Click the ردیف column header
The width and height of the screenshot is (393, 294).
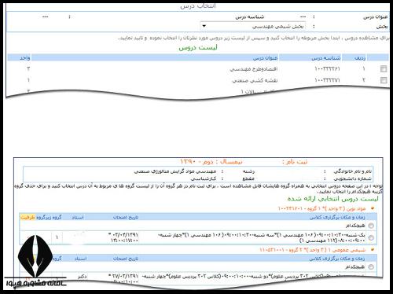tap(360, 58)
